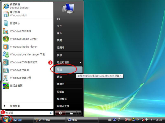The width and height of the screenshot is (165, 123).
Task: Click the clock showing 下午 05:33
Action: point(156,120)
